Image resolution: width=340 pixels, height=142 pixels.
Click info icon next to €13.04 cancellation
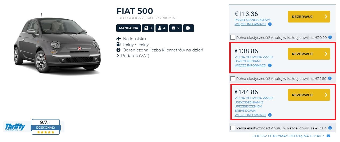[x=330, y=128]
